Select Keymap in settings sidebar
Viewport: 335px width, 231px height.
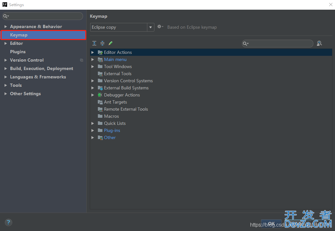(43, 35)
